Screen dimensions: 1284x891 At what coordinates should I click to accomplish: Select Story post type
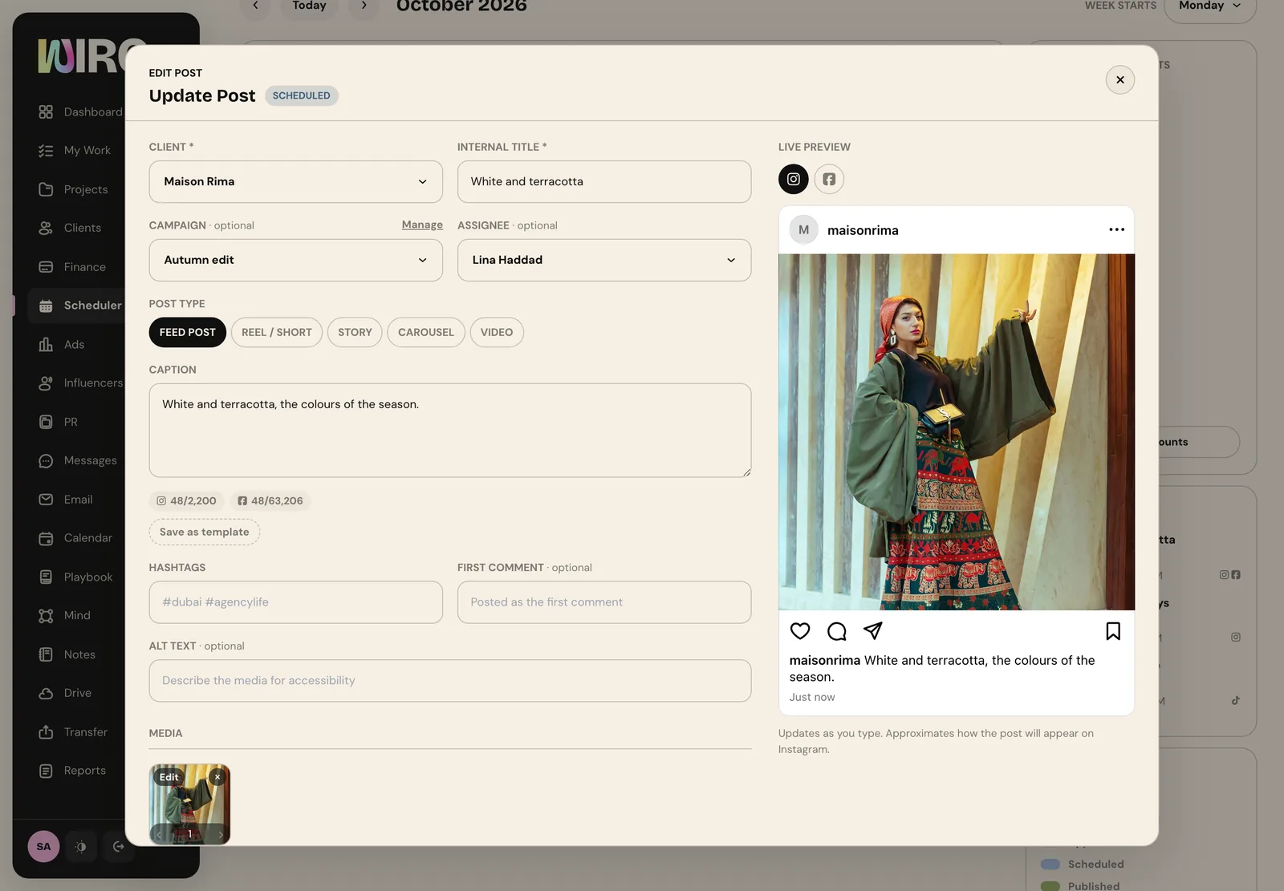[x=355, y=332]
